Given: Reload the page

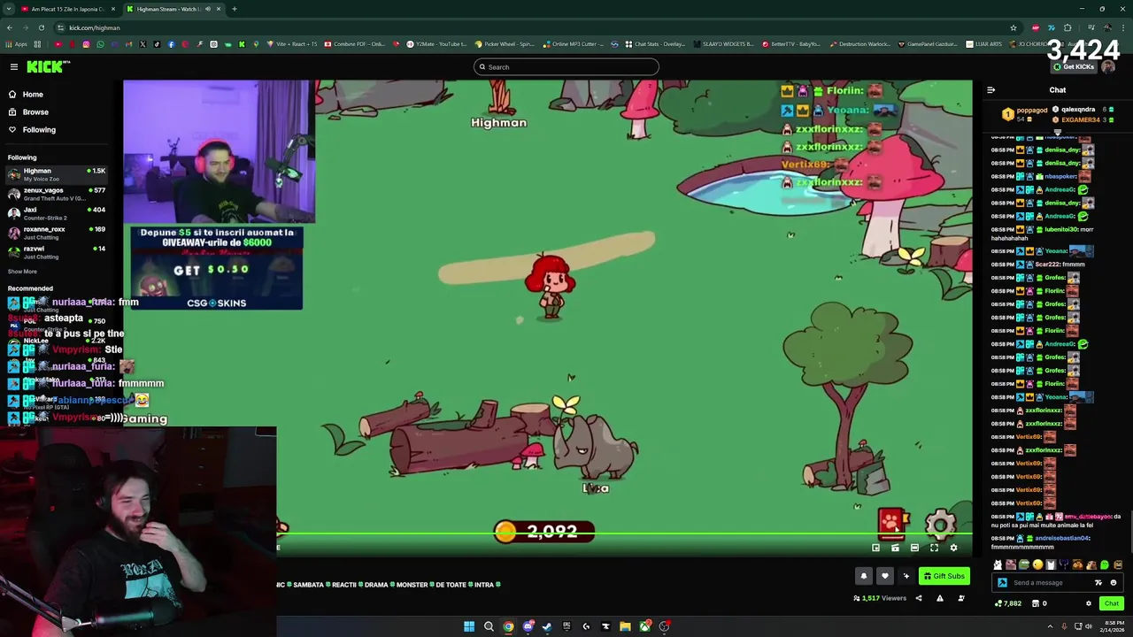Looking at the screenshot, I should click(41, 27).
